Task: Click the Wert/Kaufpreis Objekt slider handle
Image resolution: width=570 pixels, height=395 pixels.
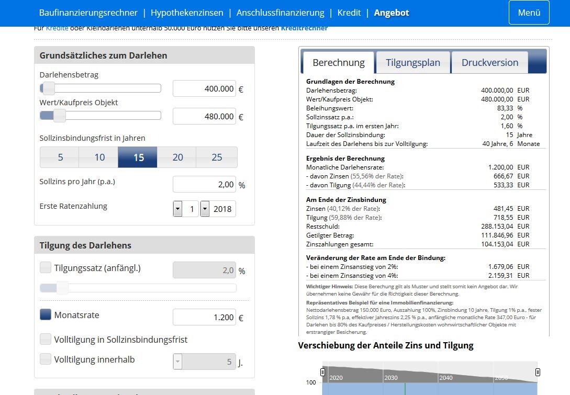Action: pyautogui.click(x=60, y=116)
